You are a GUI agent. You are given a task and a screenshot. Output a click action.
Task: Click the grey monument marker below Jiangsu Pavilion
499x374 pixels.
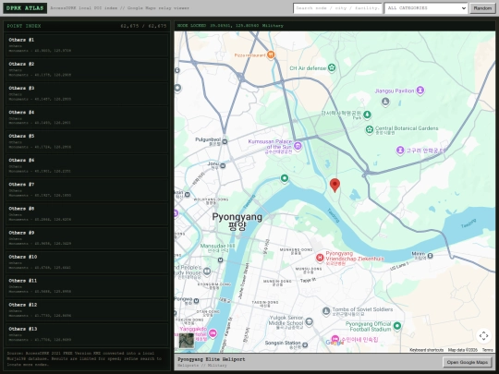[x=385, y=102]
